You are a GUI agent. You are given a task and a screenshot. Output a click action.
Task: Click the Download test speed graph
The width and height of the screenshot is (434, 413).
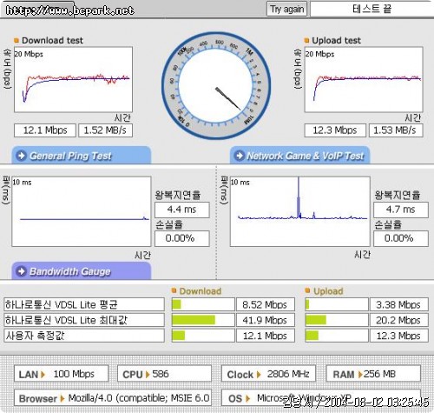(73, 79)
